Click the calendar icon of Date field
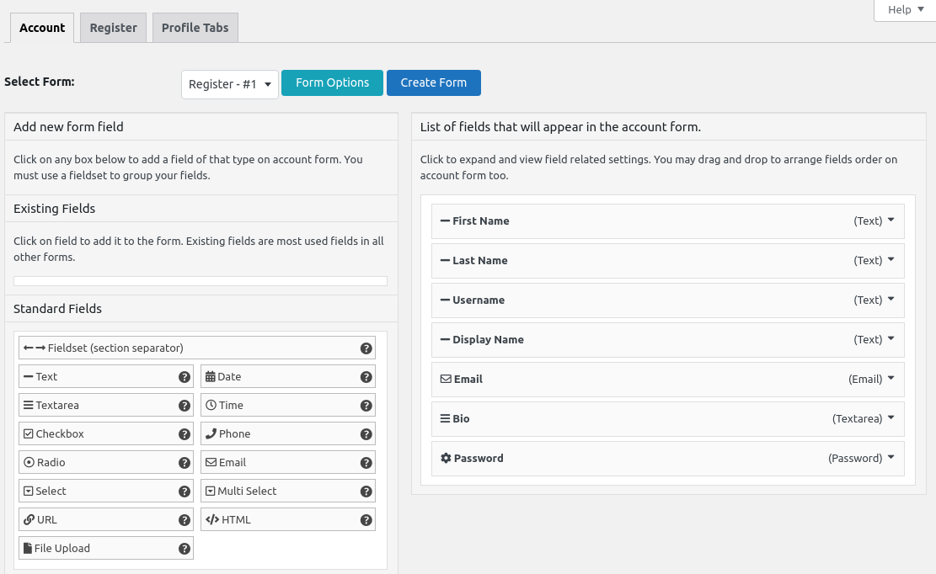 pyautogui.click(x=210, y=376)
